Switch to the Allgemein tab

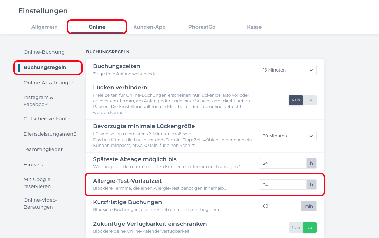[x=44, y=27]
